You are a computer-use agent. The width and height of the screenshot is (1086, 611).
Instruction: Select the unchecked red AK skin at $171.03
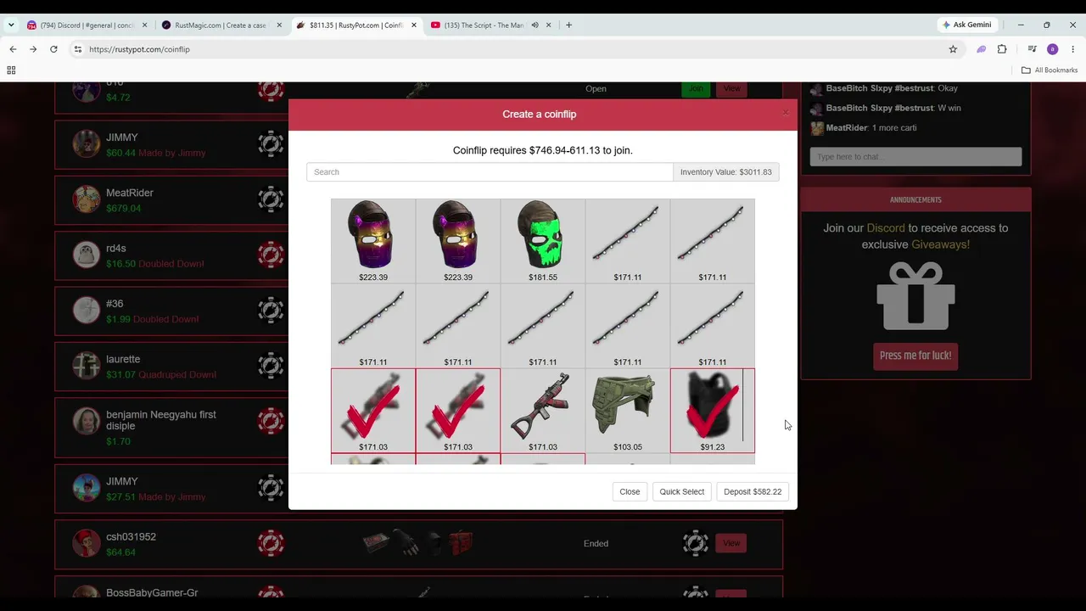coord(543,411)
